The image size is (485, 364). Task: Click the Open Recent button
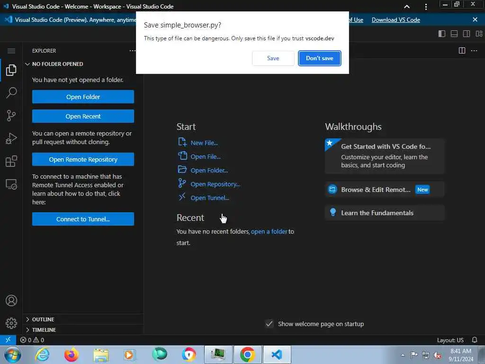(x=83, y=117)
